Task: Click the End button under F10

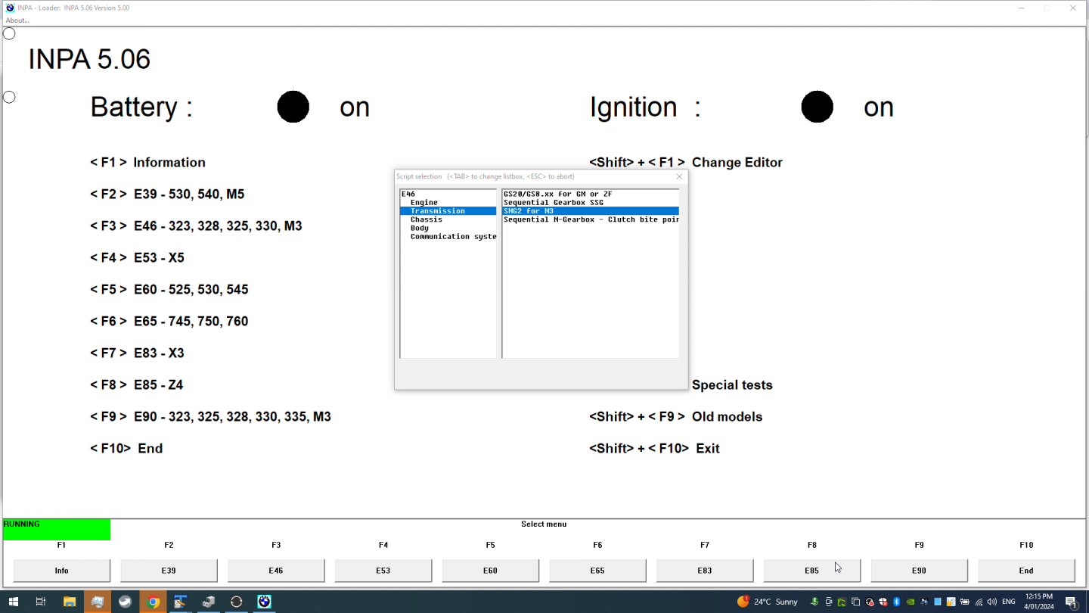Action: click(x=1026, y=571)
